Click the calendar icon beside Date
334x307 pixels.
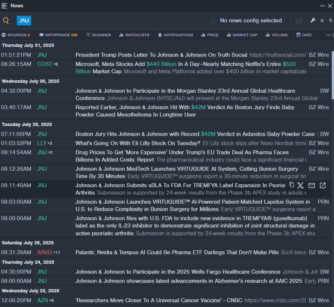click(x=298, y=35)
